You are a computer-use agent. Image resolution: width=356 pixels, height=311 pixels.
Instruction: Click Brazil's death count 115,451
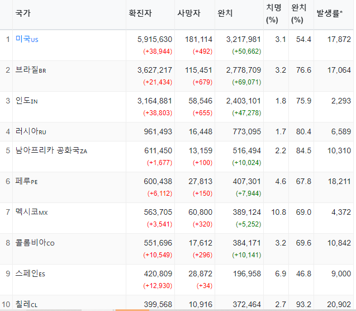[x=198, y=70]
